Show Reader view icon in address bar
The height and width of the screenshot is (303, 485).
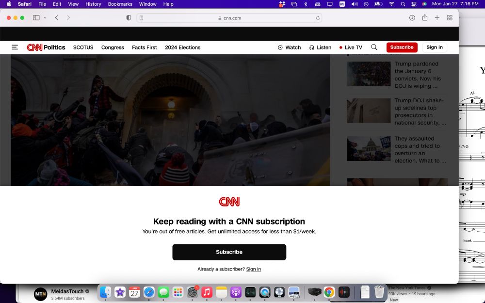[x=141, y=18]
